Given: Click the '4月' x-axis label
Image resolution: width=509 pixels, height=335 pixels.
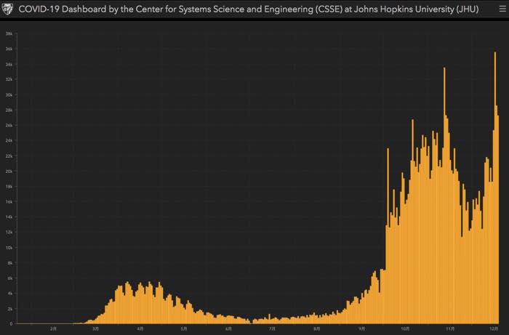Looking at the screenshot, I should coord(140,329).
